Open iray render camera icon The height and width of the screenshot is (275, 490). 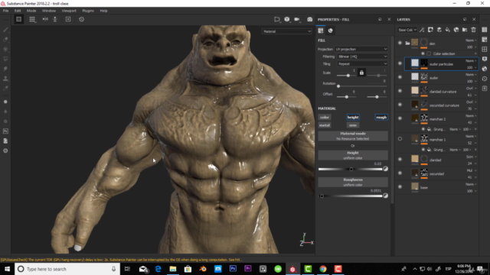pyautogui.click(x=309, y=19)
